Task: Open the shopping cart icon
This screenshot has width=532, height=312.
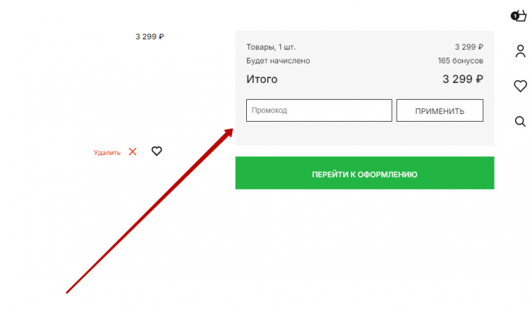Action: 521,16
